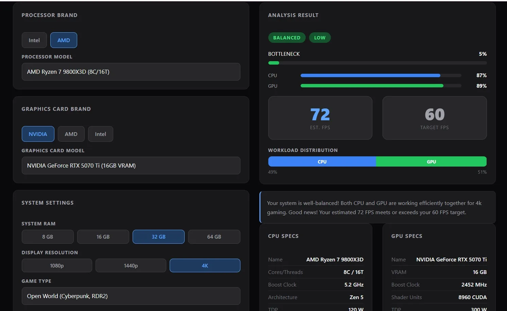Select AMD as processor brand

[64, 40]
